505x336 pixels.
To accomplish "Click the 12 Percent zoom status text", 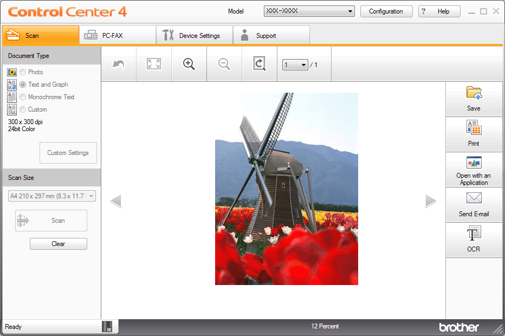I will tap(325, 326).
